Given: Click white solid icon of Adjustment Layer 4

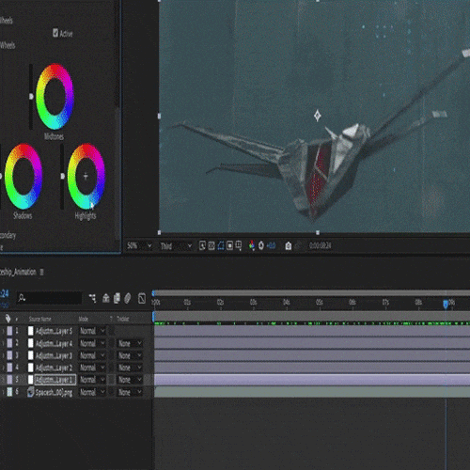Looking at the screenshot, I should [x=30, y=343].
